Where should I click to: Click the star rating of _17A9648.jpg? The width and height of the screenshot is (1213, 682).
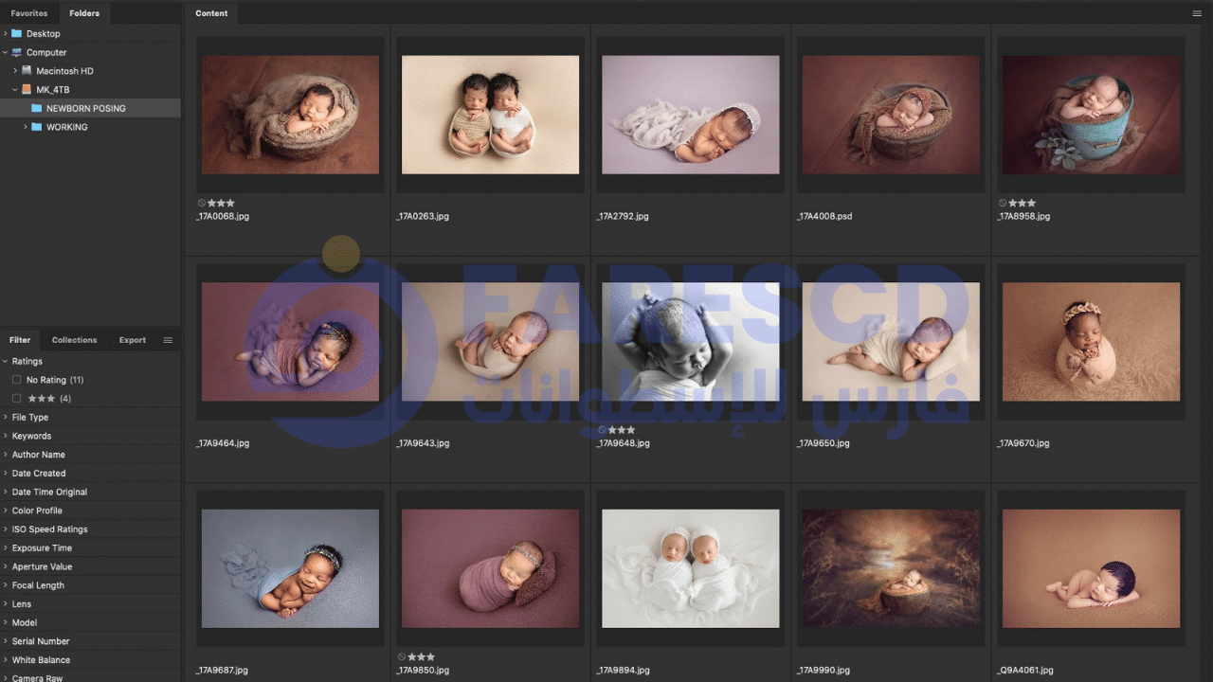coord(622,429)
